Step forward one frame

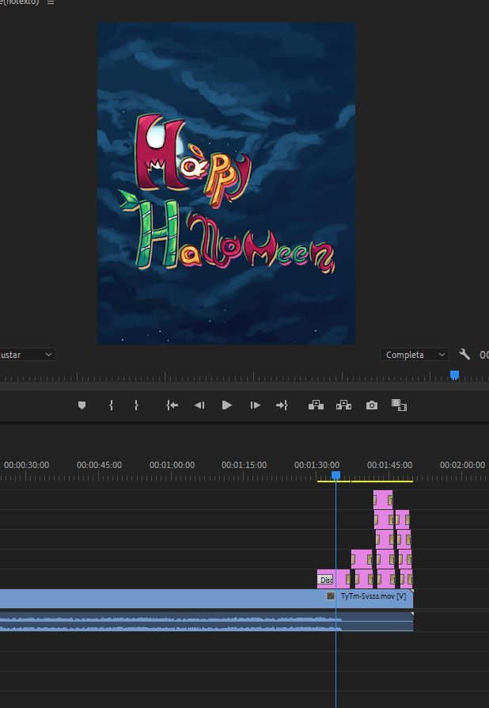(255, 405)
